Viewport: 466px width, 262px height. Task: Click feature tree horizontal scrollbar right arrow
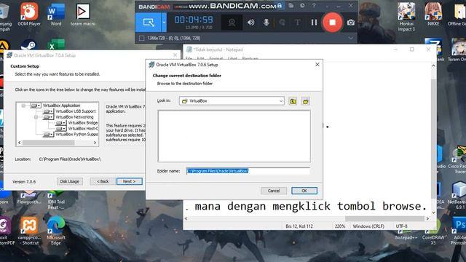pos(95,143)
